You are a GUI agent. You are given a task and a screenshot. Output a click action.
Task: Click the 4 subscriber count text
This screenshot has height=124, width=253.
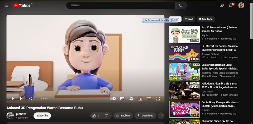pos(22,118)
